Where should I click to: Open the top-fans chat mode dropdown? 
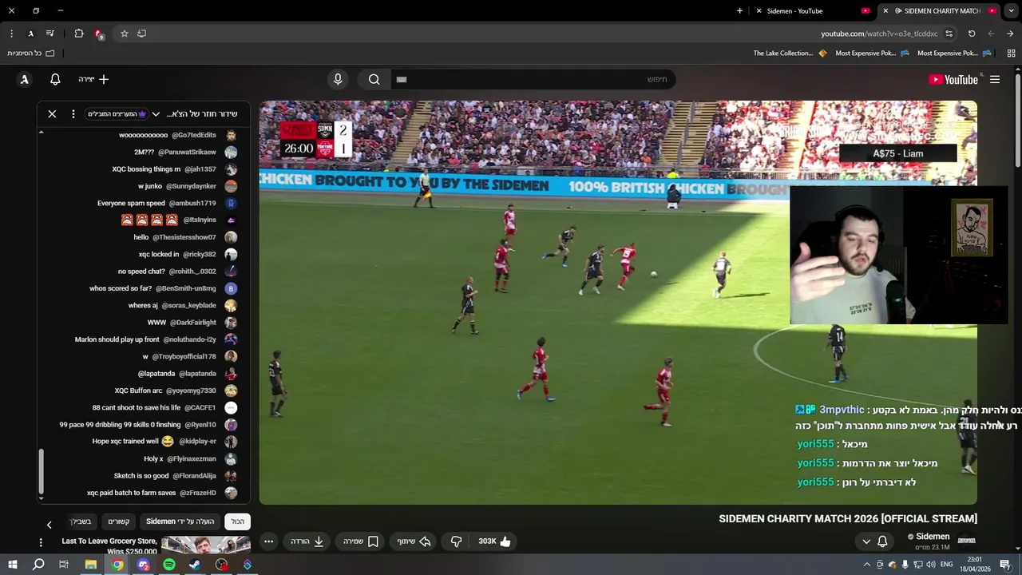tap(124, 114)
